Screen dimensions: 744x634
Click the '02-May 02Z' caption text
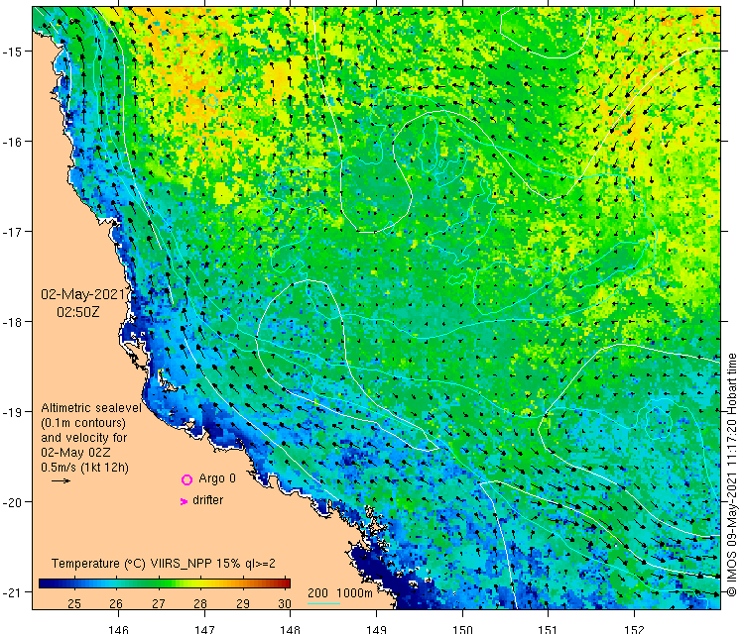point(75,452)
